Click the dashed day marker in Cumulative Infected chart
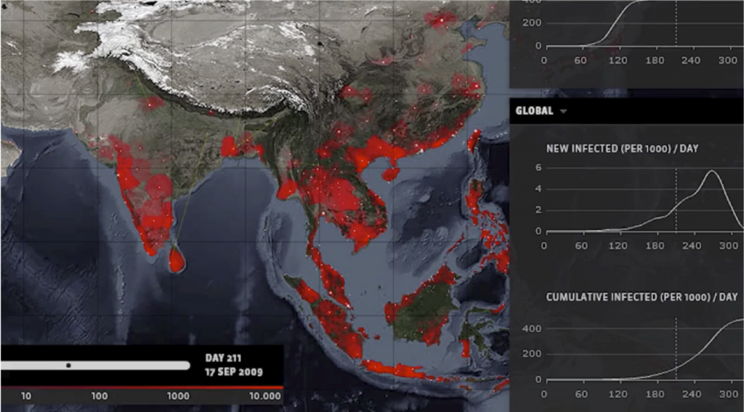Screen dimensions: 744x412 [x=676, y=348]
